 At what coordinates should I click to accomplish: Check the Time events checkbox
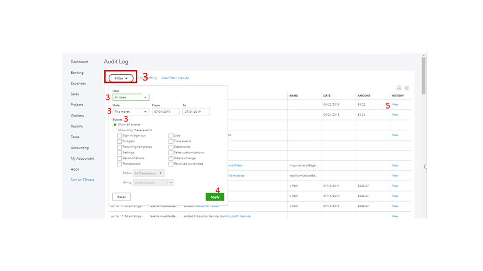[x=171, y=141]
